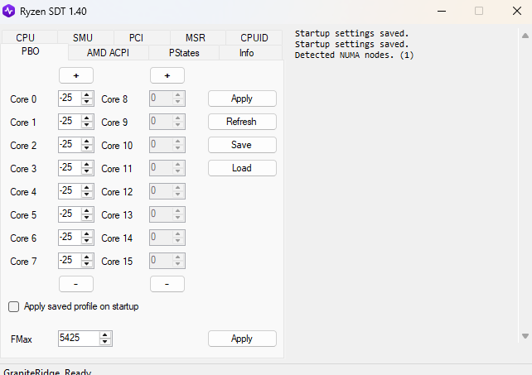Increase the Core 0 offset with up arrow
Screen dimensions: 532x375
(87, 95)
